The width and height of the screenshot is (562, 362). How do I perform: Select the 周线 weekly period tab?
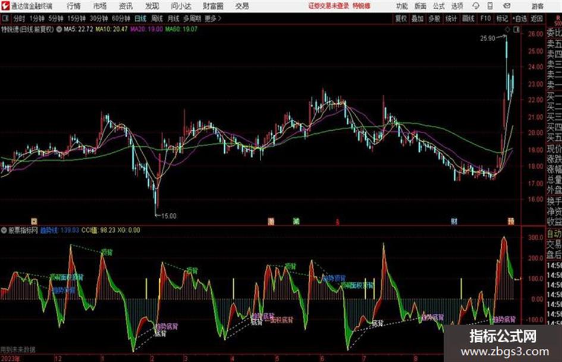(157, 18)
